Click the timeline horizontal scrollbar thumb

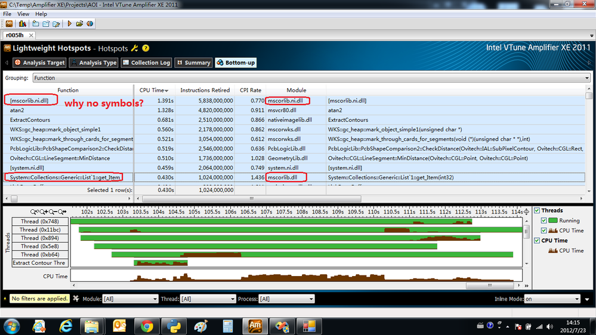coord(490,286)
